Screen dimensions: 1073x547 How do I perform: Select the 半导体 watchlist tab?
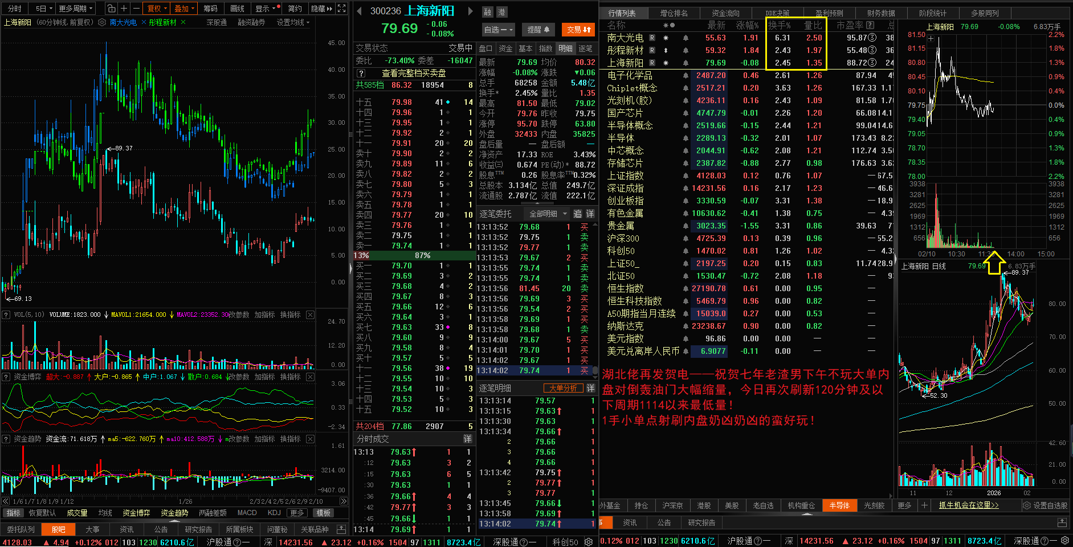tap(839, 505)
